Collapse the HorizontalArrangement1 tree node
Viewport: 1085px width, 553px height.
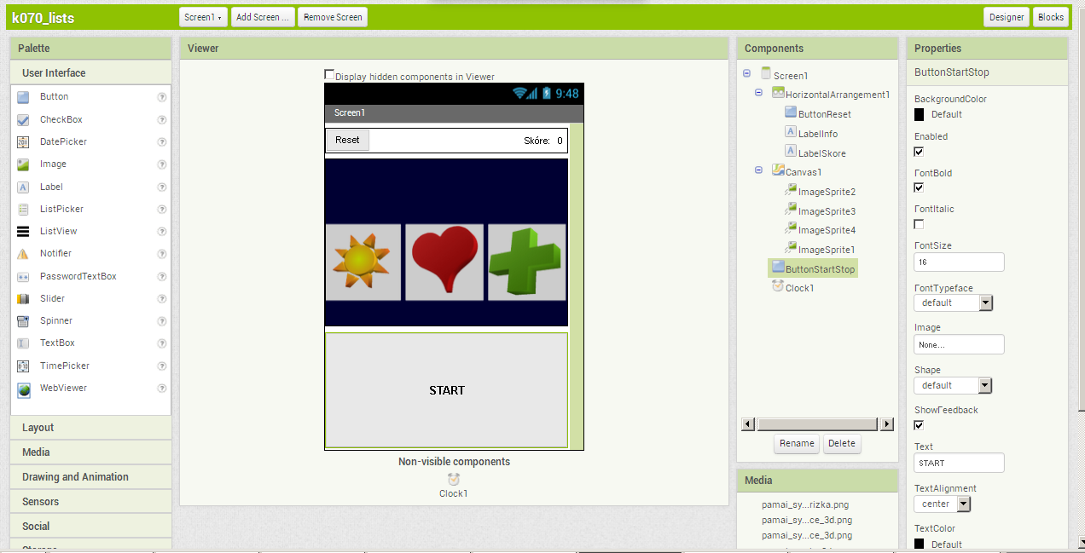pyautogui.click(x=759, y=93)
